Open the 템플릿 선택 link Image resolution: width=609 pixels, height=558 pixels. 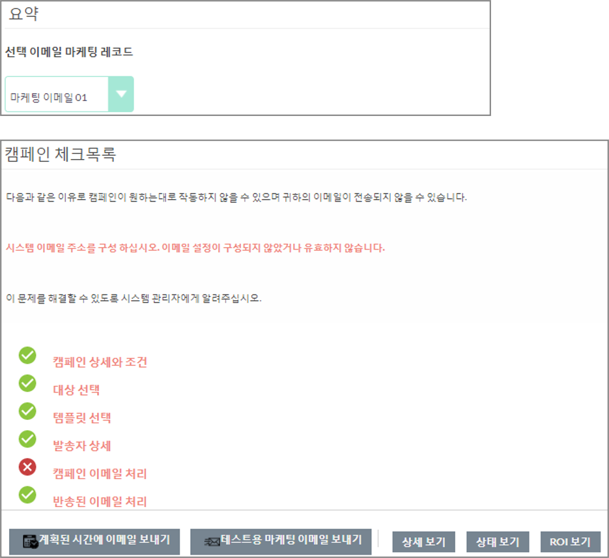click(82, 418)
